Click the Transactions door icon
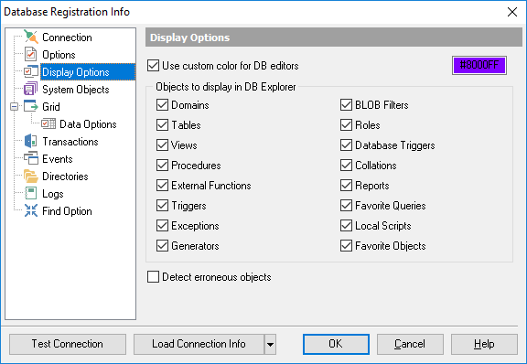Screen dimensions: 527x364 [31, 141]
